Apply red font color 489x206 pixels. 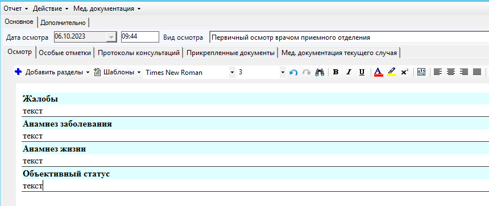378,73
